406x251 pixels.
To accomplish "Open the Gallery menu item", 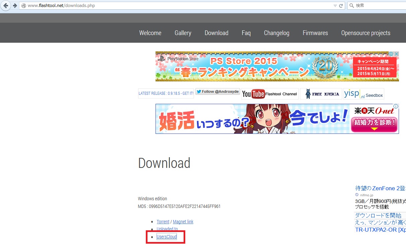I will click(183, 33).
